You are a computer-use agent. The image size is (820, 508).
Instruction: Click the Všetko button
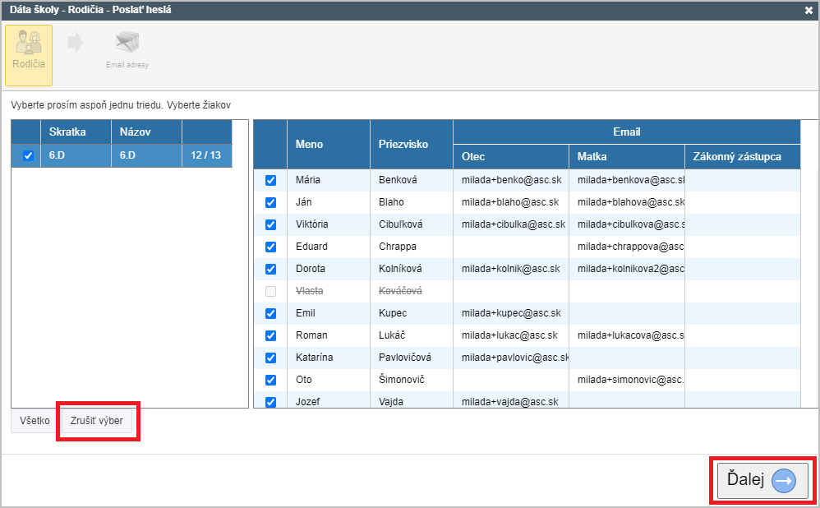click(x=35, y=421)
